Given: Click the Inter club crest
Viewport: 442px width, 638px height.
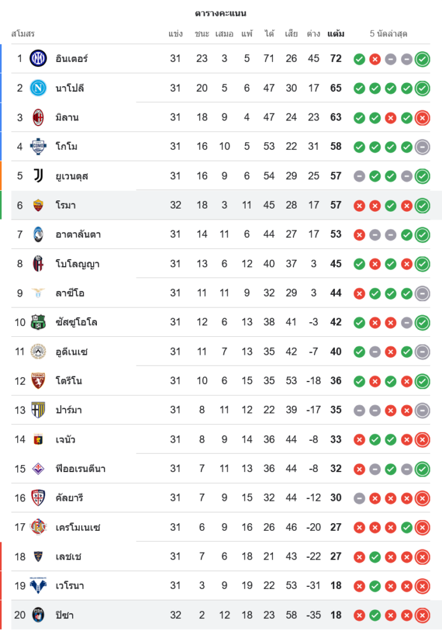Looking at the screenshot, I should tap(38, 59).
